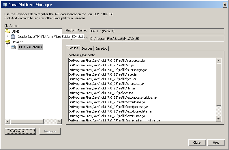Switch to the Sources tab
229x150 pixels.
[87, 48]
